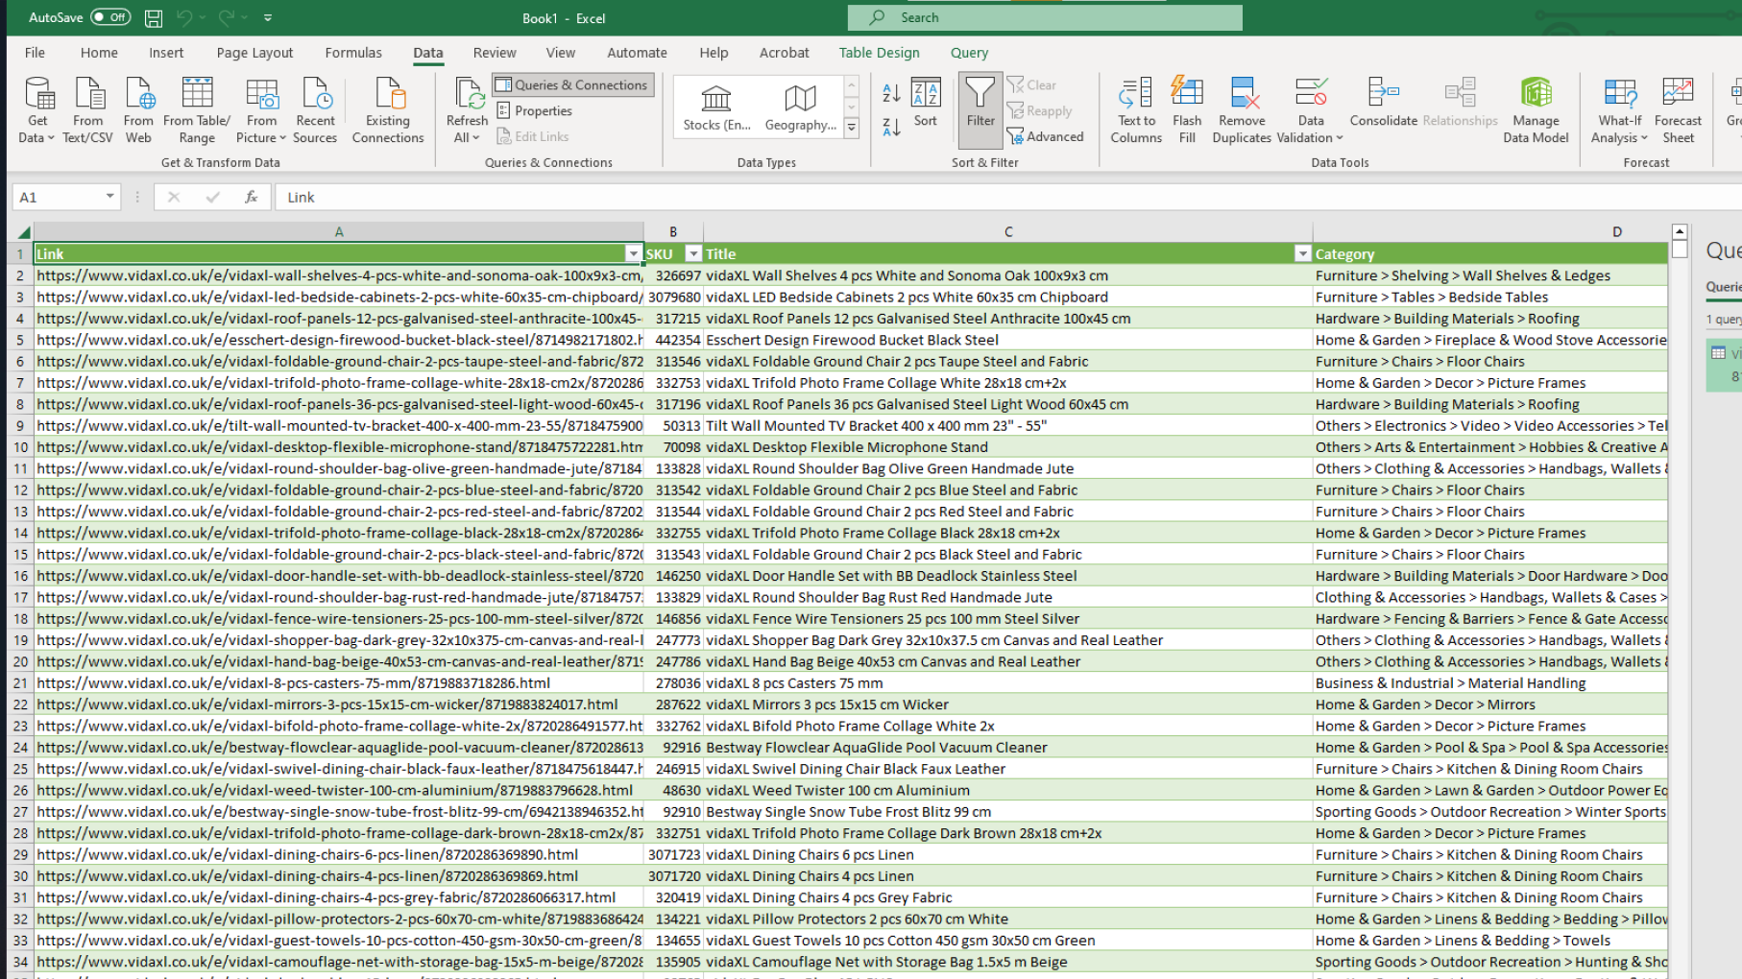Click the Relationships button
This screenshot has height=979, width=1742.
[x=1460, y=103]
